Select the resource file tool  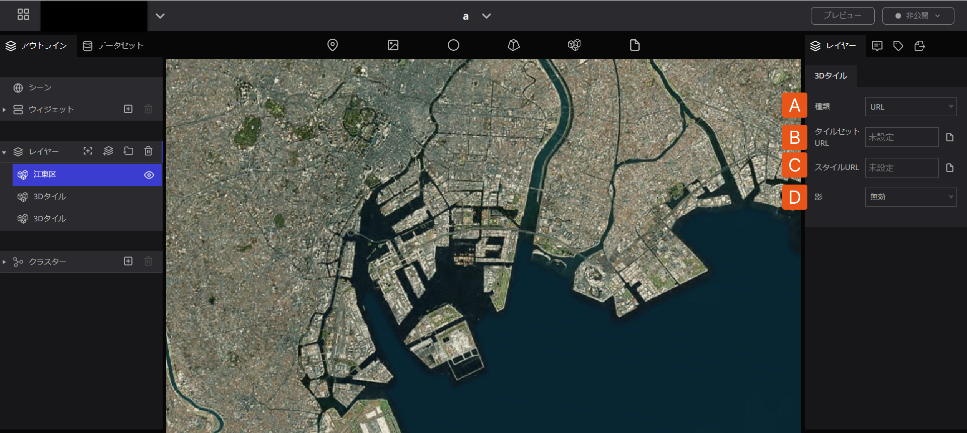[635, 45]
